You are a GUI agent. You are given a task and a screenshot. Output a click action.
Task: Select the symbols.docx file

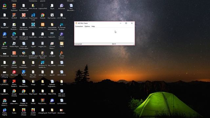click(x=62, y=102)
